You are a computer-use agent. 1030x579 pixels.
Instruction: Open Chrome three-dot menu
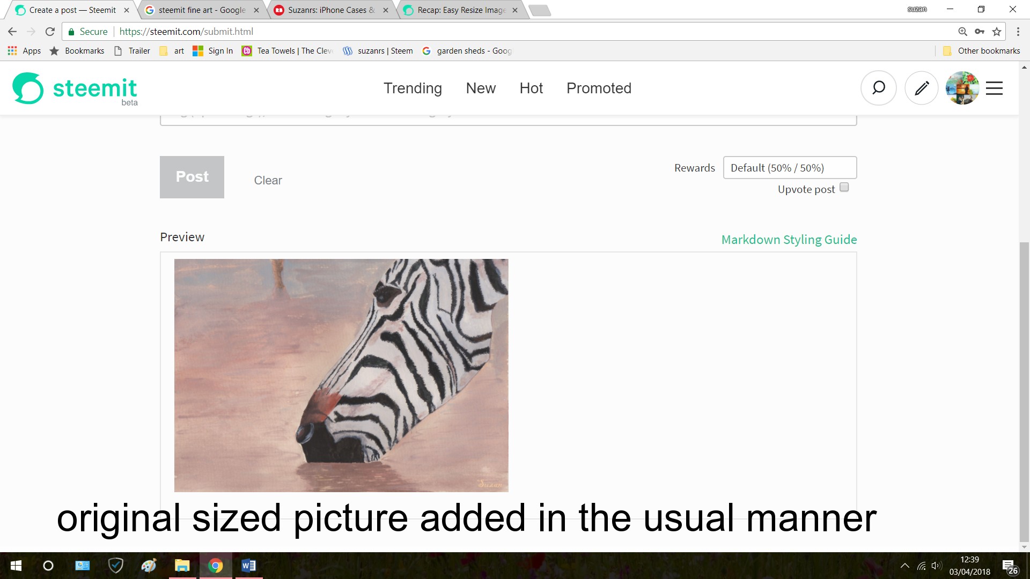(1018, 32)
